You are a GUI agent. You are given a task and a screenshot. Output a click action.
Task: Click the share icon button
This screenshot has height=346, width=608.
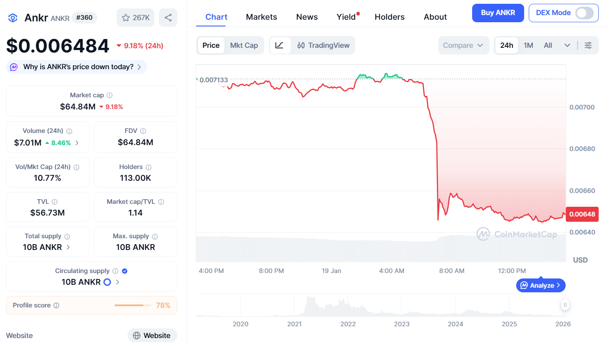[x=168, y=18]
